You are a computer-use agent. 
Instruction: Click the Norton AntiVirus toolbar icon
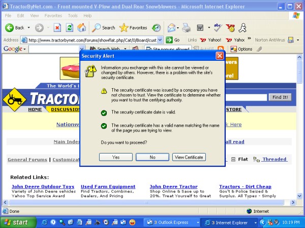[291, 40]
